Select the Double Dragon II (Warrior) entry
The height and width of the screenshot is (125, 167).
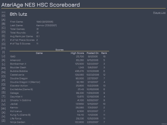25,82
